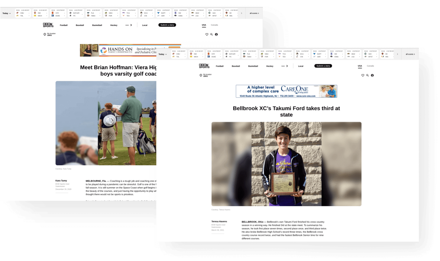The width and height of the screenshot is (440, 261).
Task: Click the heart favorites icon in the Brian Hoffman window
Action: 207,34
